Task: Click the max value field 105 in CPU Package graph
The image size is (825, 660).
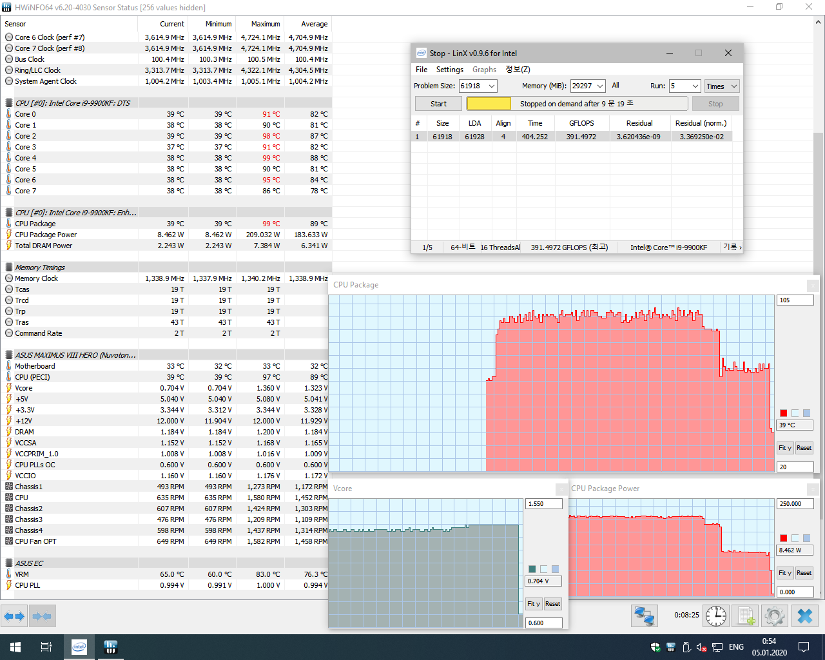Action: [795, 300]
